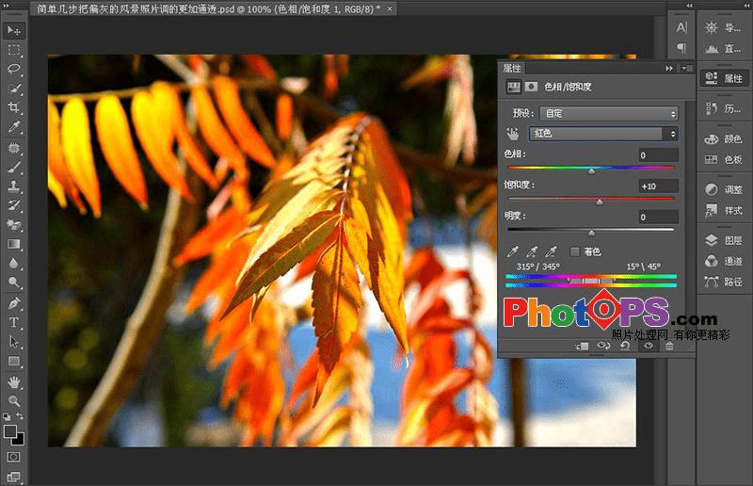Select the Rectangular Marquee tool
Image resolution: width=753 pixels, height=486 pixels.
pos(14,50)
